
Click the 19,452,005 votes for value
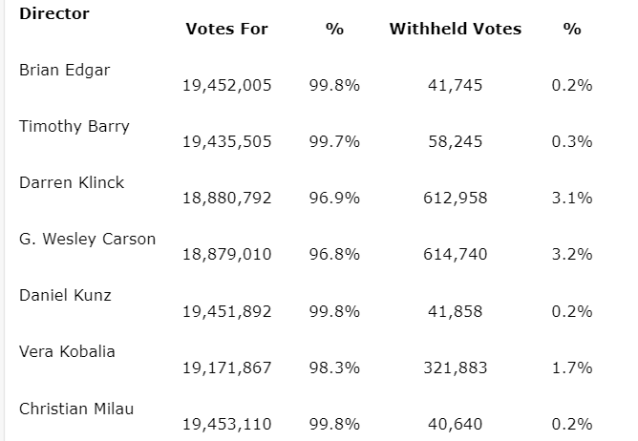[x=226, y=85]
